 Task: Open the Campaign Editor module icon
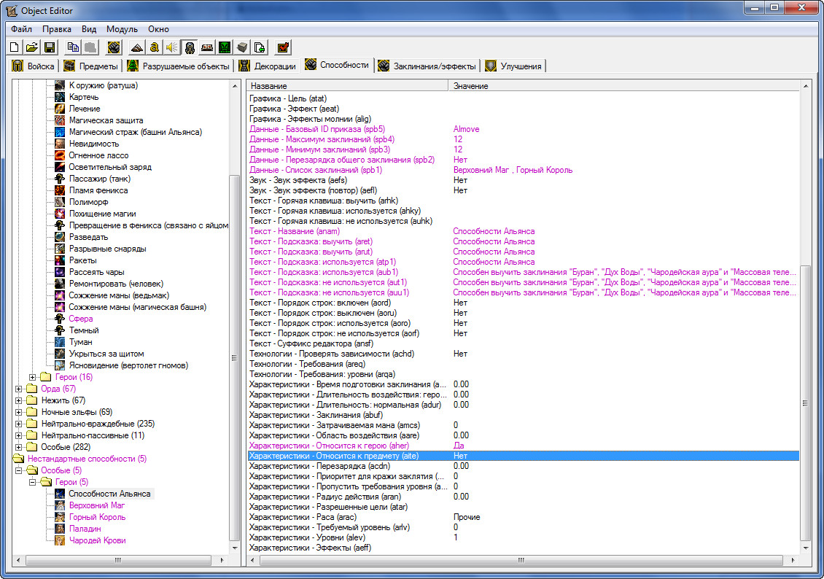pos(207,47)
